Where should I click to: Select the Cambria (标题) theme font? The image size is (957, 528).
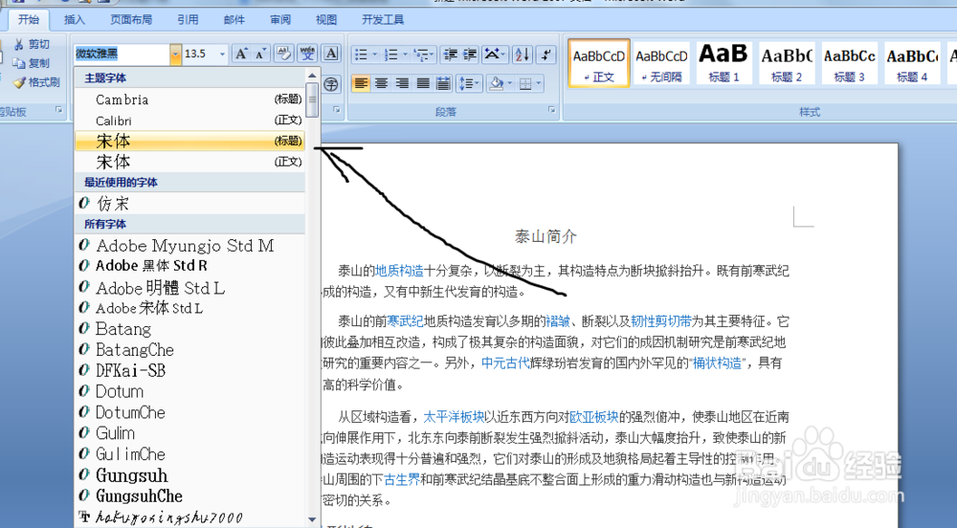(189, 99)
